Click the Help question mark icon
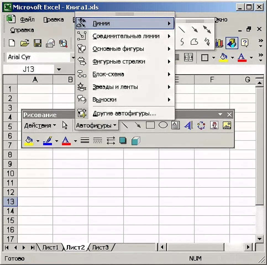267x265 pixels. click(245, 43)
